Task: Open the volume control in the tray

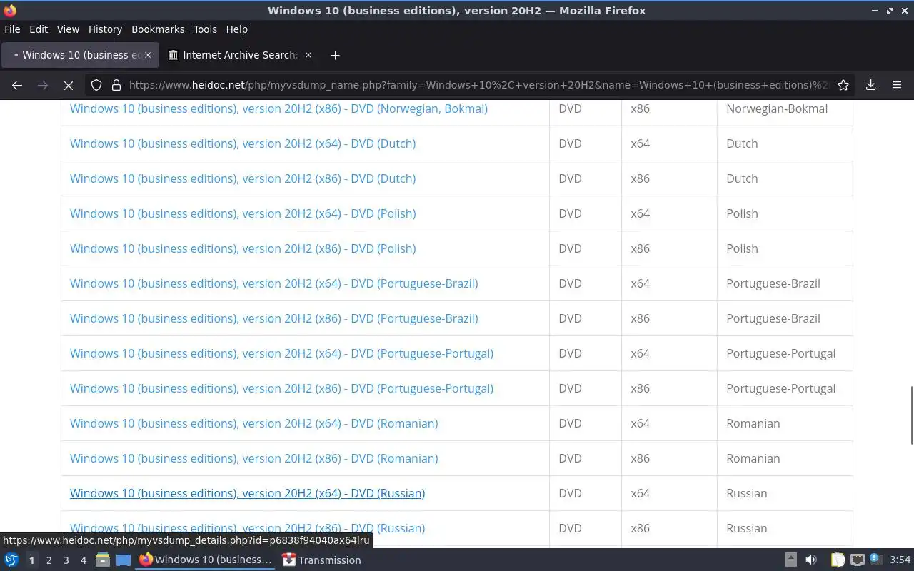Action: click(x=811, y=560)
